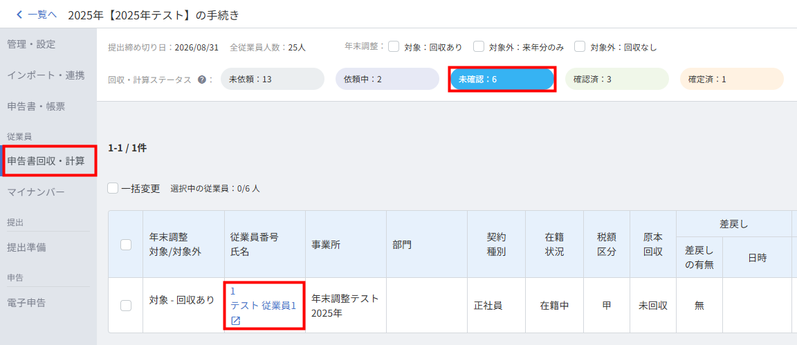The image size is (797, 345).
Task: Open 提出準備 sidebar item
Action: pos(26,247)
